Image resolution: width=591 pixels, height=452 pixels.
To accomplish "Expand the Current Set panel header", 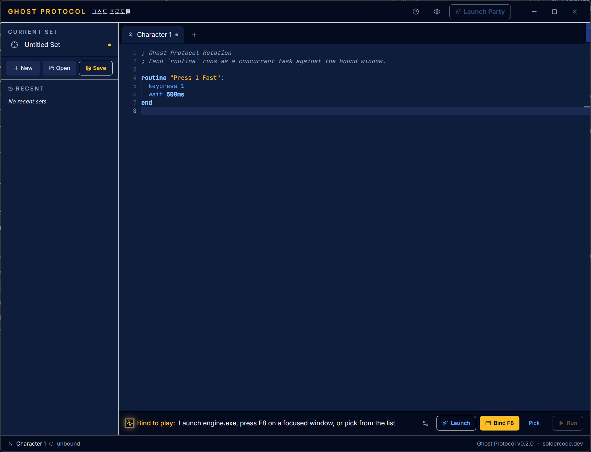I will click(33, 32).
